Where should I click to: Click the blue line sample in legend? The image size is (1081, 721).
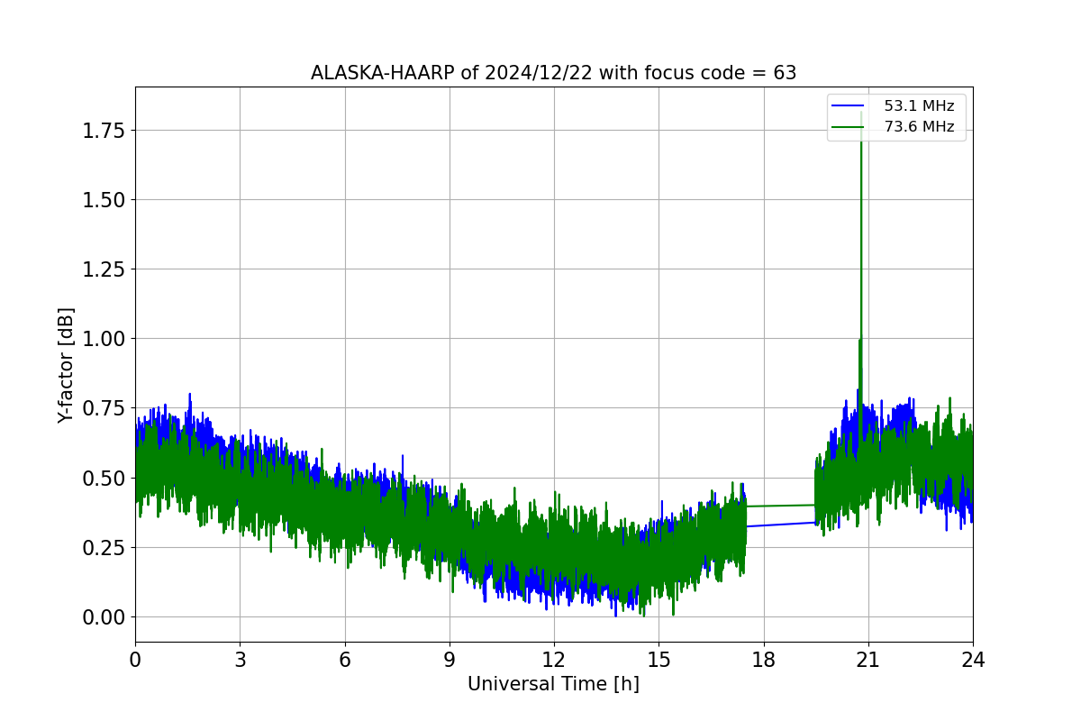849,106
